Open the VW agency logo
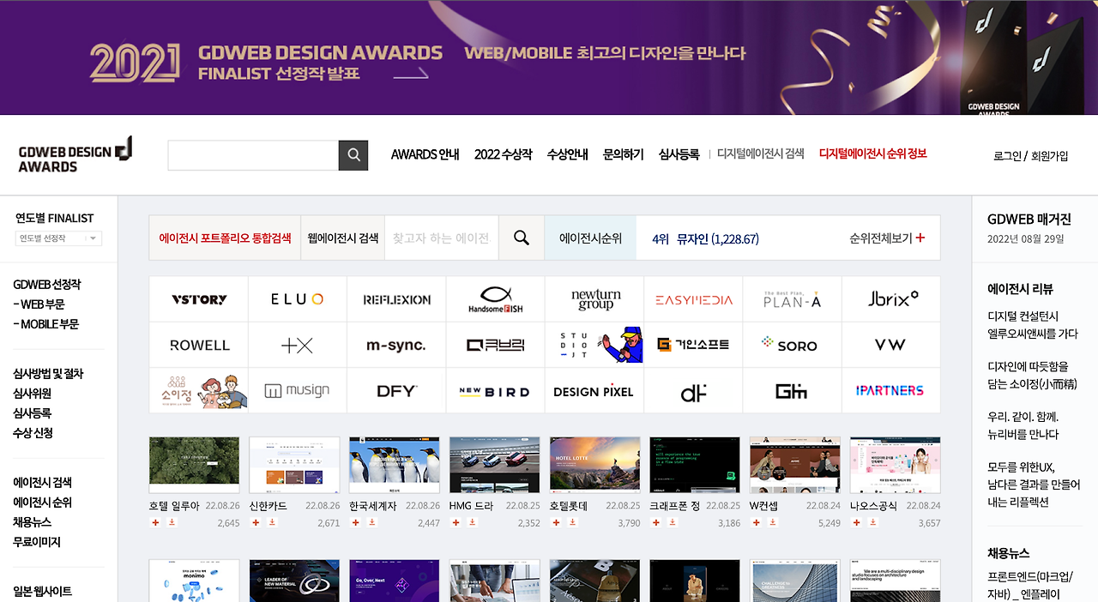The width and height of the screenshot is (1098, 602). pos(891,345)
